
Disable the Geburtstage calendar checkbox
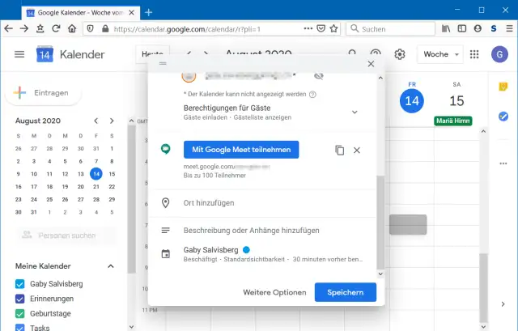pyautogui.click(x=20, y=313)
